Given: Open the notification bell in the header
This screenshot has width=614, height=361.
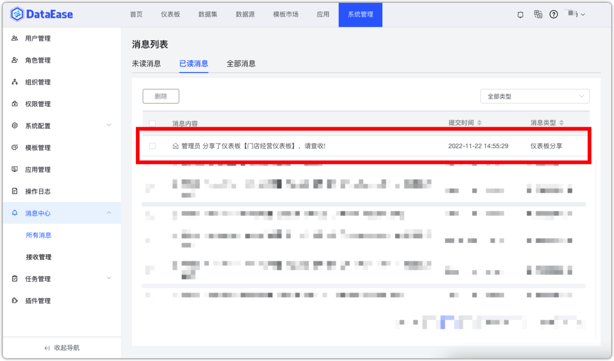Looking at the screenshot, I should point(520,14).
